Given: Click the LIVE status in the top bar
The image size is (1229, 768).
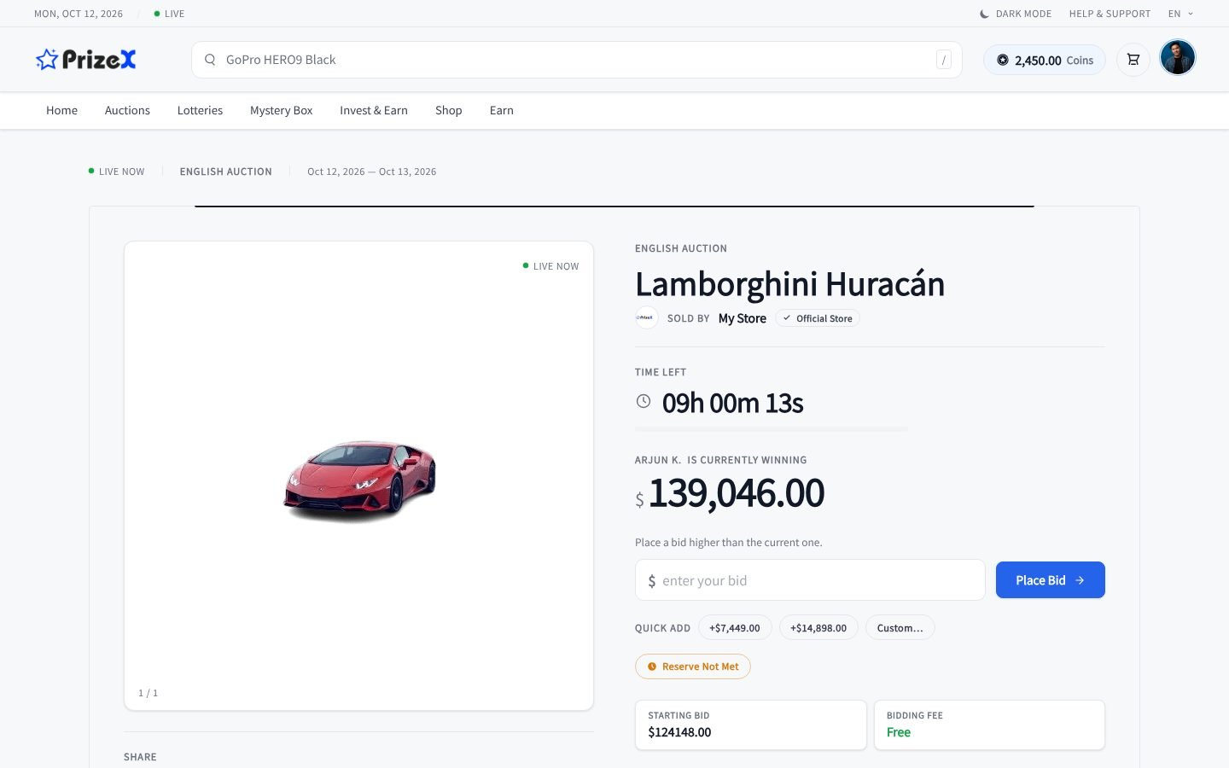Looking at the screenshot, I should [x=169, y=14].
